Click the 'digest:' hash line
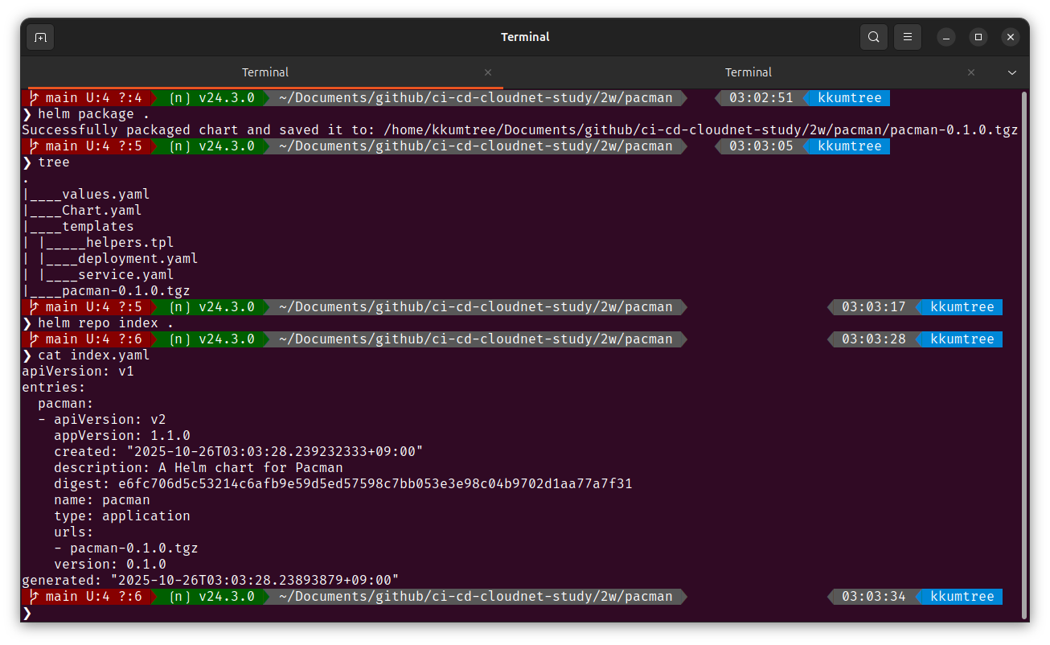The height and width of the screenshot is (645, 1050). (342, 484)
